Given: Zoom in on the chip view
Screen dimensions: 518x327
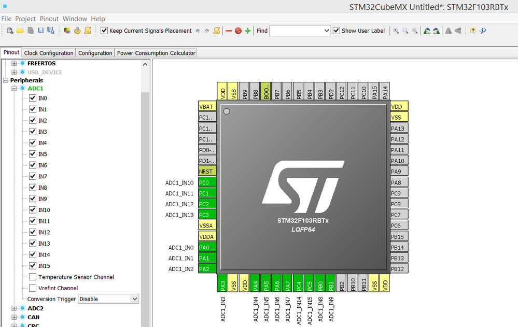Looking at the screenshot, I should click(396, 31).
